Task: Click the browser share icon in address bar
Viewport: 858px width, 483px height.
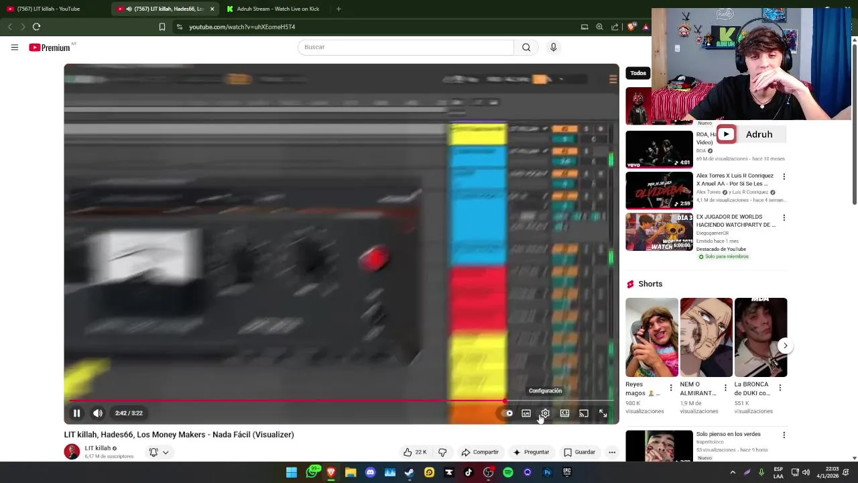Action: tap(615, 27)
